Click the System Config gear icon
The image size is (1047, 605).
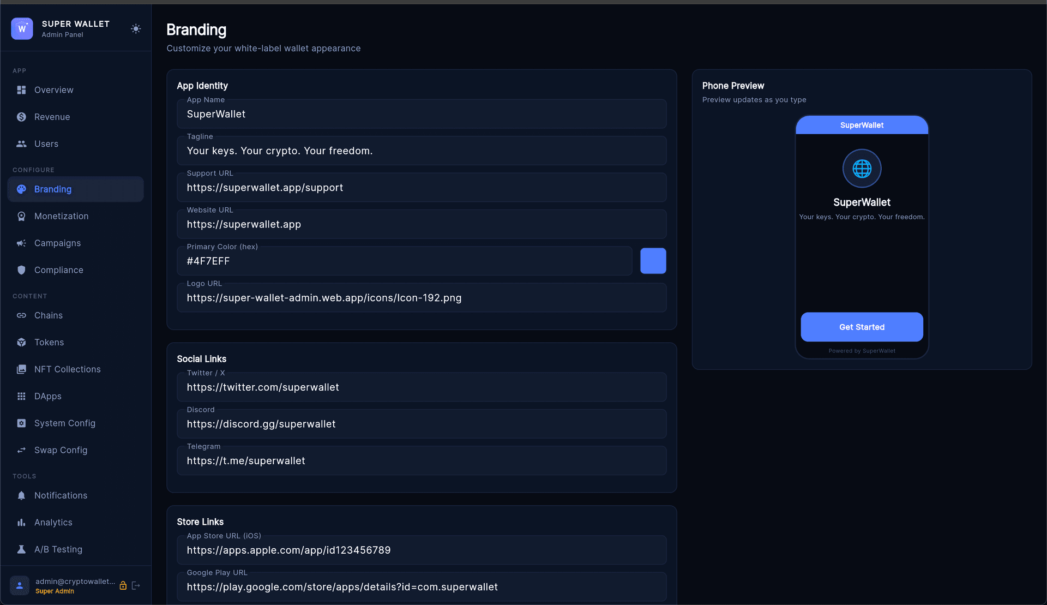(21, 423)
